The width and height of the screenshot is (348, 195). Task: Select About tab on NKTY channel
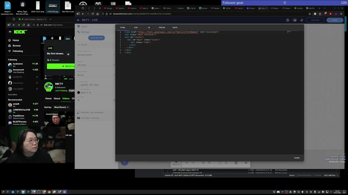[x=57, y=98]
